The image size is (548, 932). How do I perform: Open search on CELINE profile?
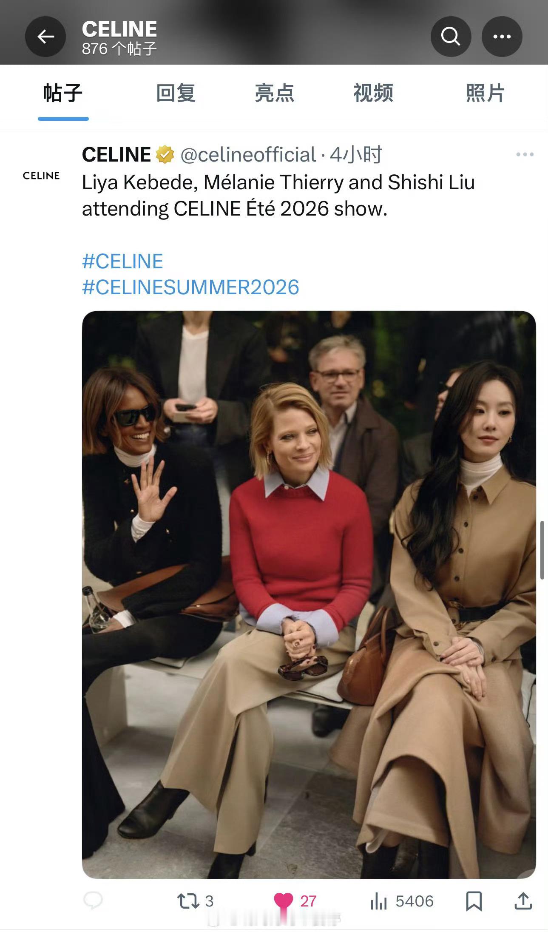coord(451,37)
